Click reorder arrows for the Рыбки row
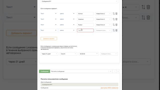Screen dimensions: 160x90 tap(114, 25)
